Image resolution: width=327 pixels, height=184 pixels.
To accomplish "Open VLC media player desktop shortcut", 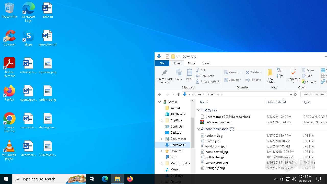I will pos(9,150).
